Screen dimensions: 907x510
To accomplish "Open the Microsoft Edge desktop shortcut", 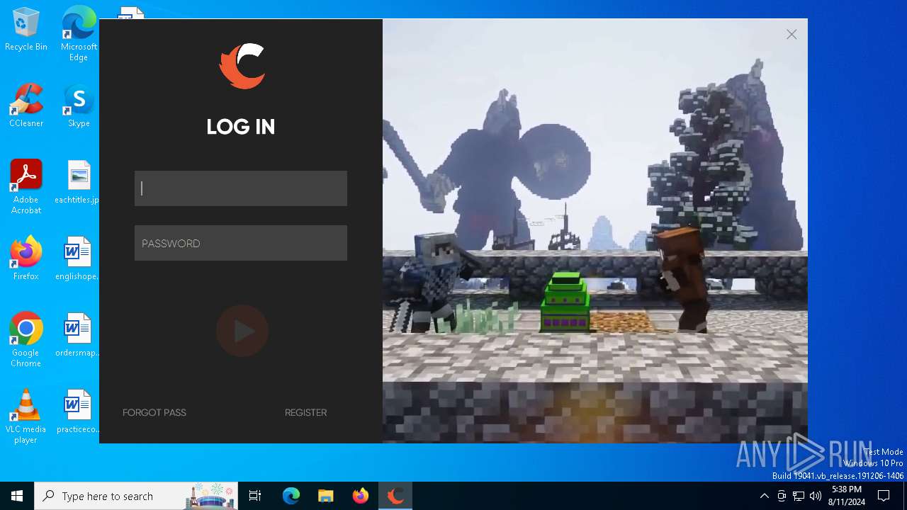I will [x=79, y=34].
